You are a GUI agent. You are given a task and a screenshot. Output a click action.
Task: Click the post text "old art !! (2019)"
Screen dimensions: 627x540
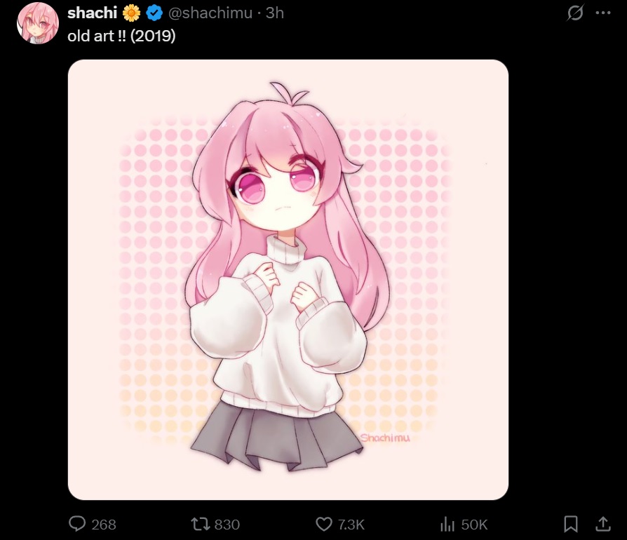[x=121, y=36]
